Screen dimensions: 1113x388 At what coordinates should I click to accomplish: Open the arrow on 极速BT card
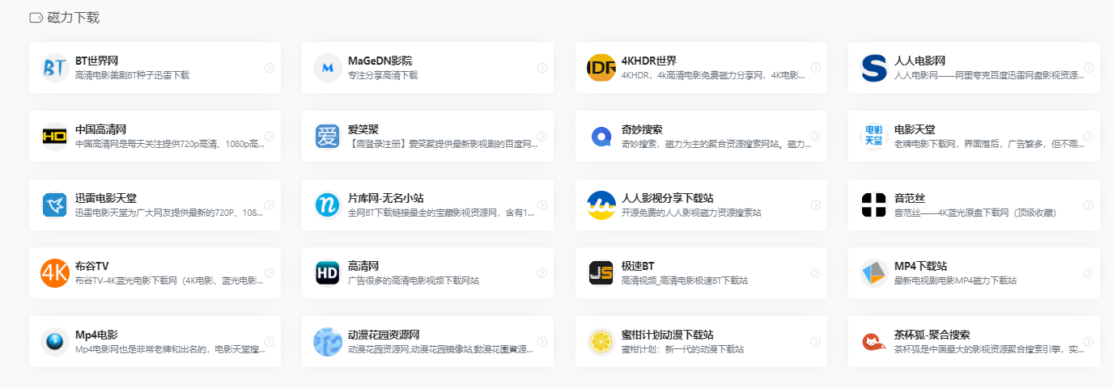point(816,273)
